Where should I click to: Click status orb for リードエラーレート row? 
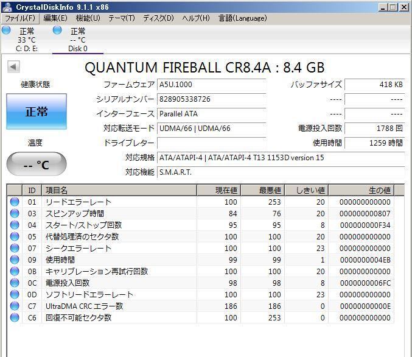(15, 202)
